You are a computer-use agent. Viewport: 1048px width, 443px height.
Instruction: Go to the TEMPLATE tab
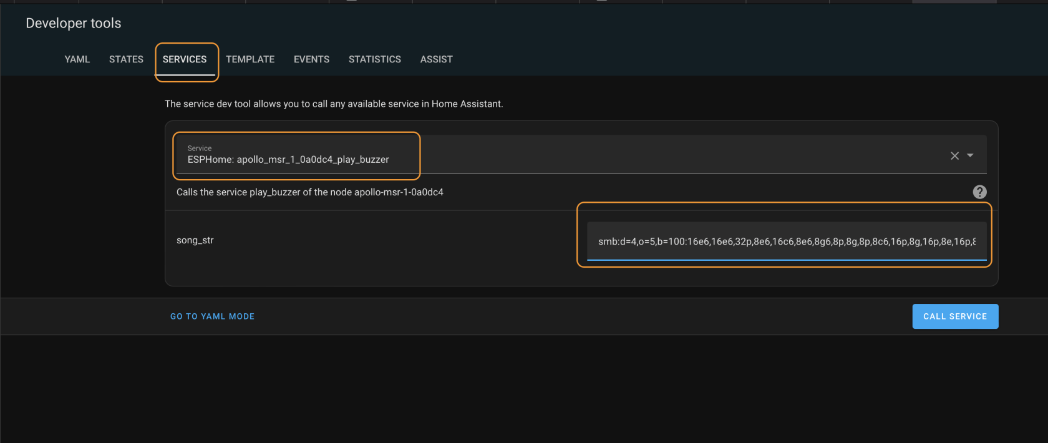tap(250, 59)
